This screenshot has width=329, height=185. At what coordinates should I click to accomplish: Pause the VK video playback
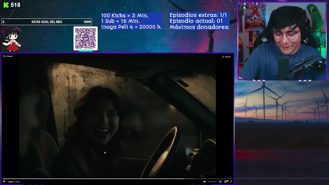pos(4,182)
